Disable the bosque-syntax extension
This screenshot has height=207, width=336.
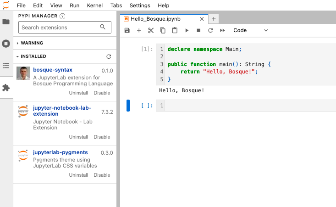click(x=102, y=93)
